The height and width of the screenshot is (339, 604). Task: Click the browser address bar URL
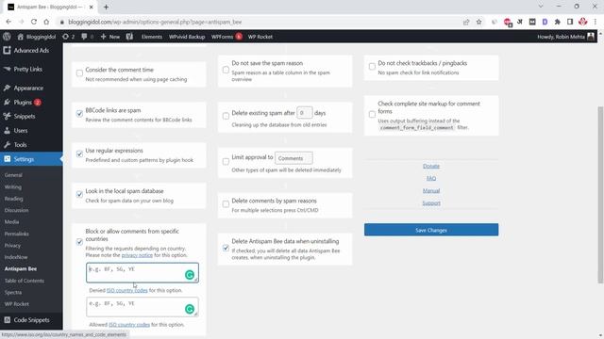click(x=155, y=22)
